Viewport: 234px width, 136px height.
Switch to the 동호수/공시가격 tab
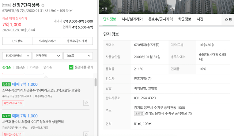click(x=161, y=19)
